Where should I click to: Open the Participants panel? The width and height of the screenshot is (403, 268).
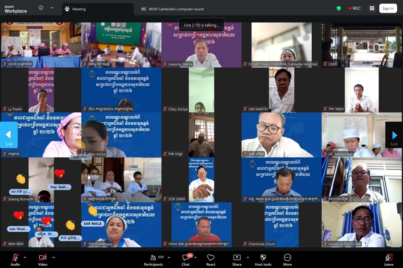click(153, 260)
